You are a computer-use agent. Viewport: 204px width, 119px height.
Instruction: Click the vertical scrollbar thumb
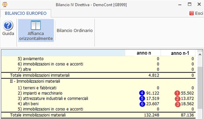pos(200,88)
